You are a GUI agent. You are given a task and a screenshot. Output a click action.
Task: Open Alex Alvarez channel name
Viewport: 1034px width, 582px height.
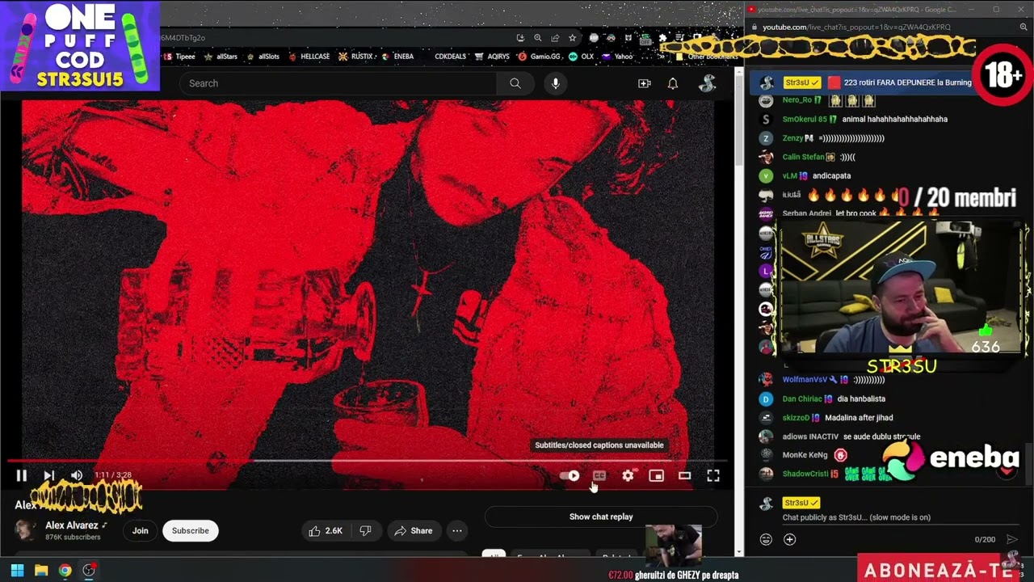tap(72, 525)
